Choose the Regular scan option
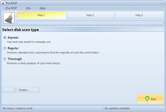The height and width of the screenshot is (112, 166). click(5, 48)
